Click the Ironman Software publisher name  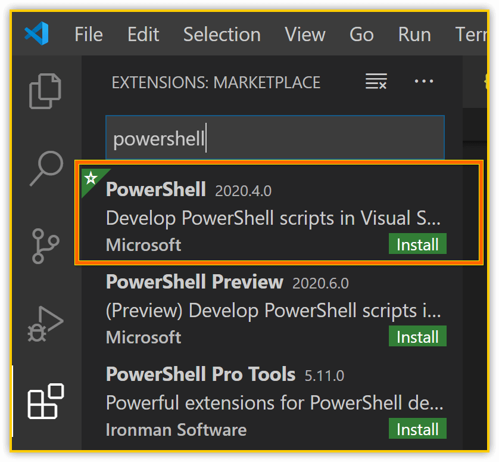176,430
